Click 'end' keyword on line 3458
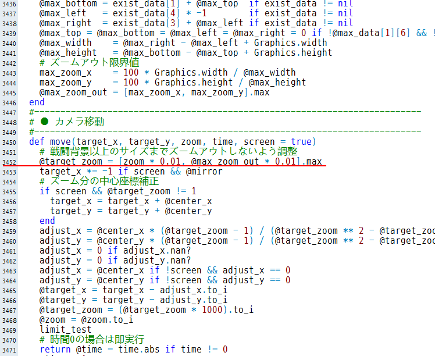435x356 pixels. pos(47,221)
